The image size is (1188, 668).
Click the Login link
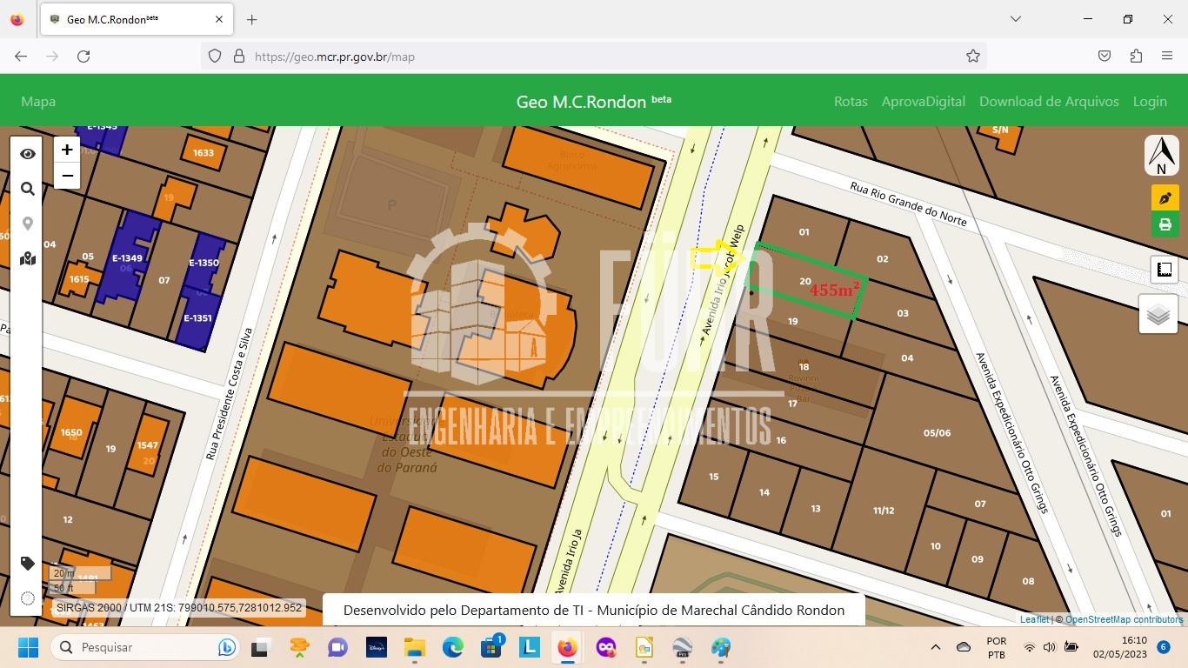tap(1150, 101)
